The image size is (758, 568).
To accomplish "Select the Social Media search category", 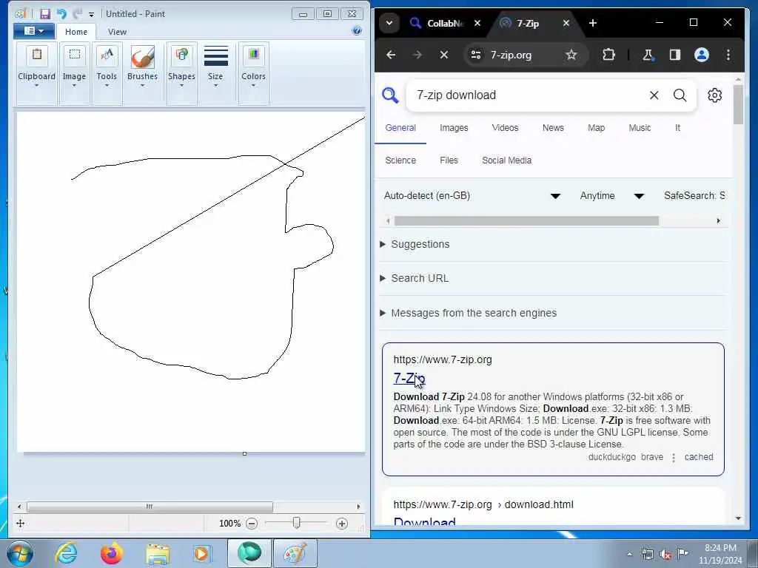I will (506, 160).
